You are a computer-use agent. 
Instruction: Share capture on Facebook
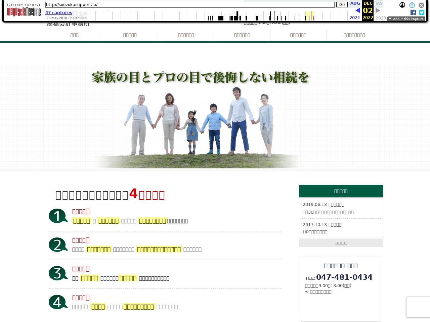tap(413, 12)
